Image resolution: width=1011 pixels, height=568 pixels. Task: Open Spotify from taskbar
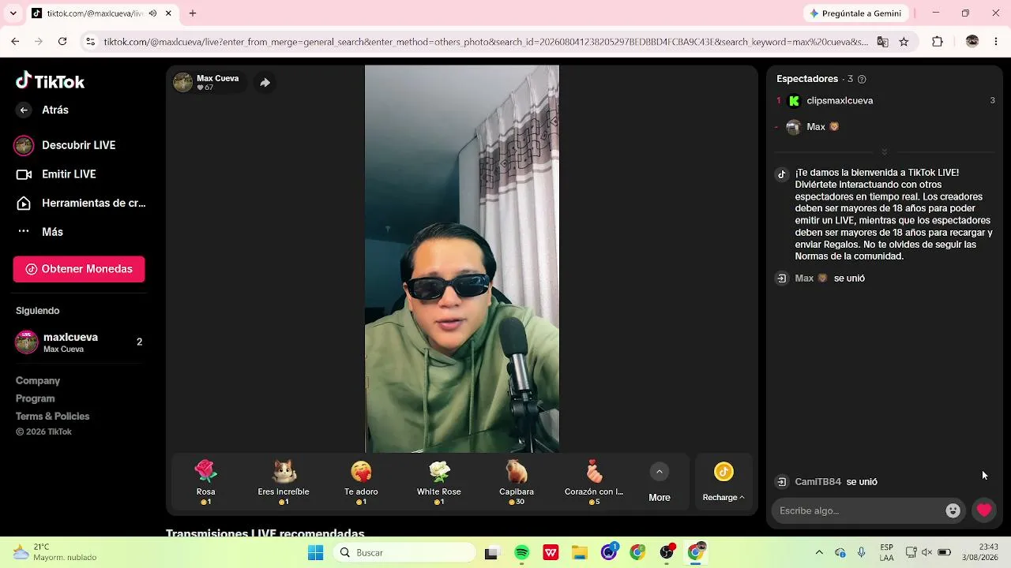coord(521,553)
